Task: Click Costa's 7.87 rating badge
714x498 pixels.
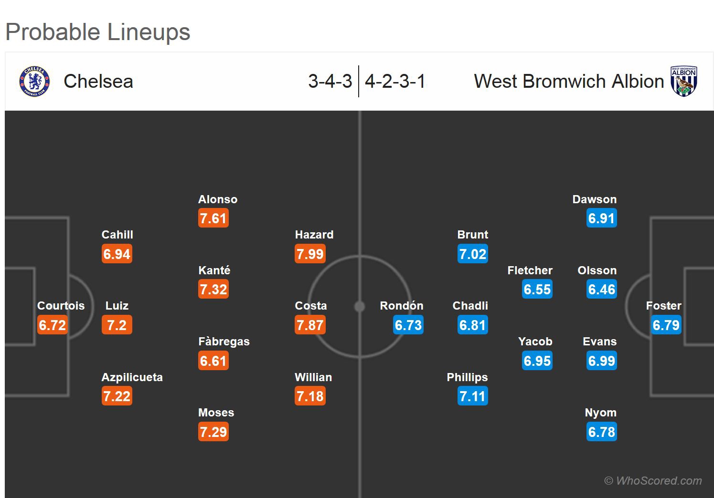Action: (x=310, y=325)
